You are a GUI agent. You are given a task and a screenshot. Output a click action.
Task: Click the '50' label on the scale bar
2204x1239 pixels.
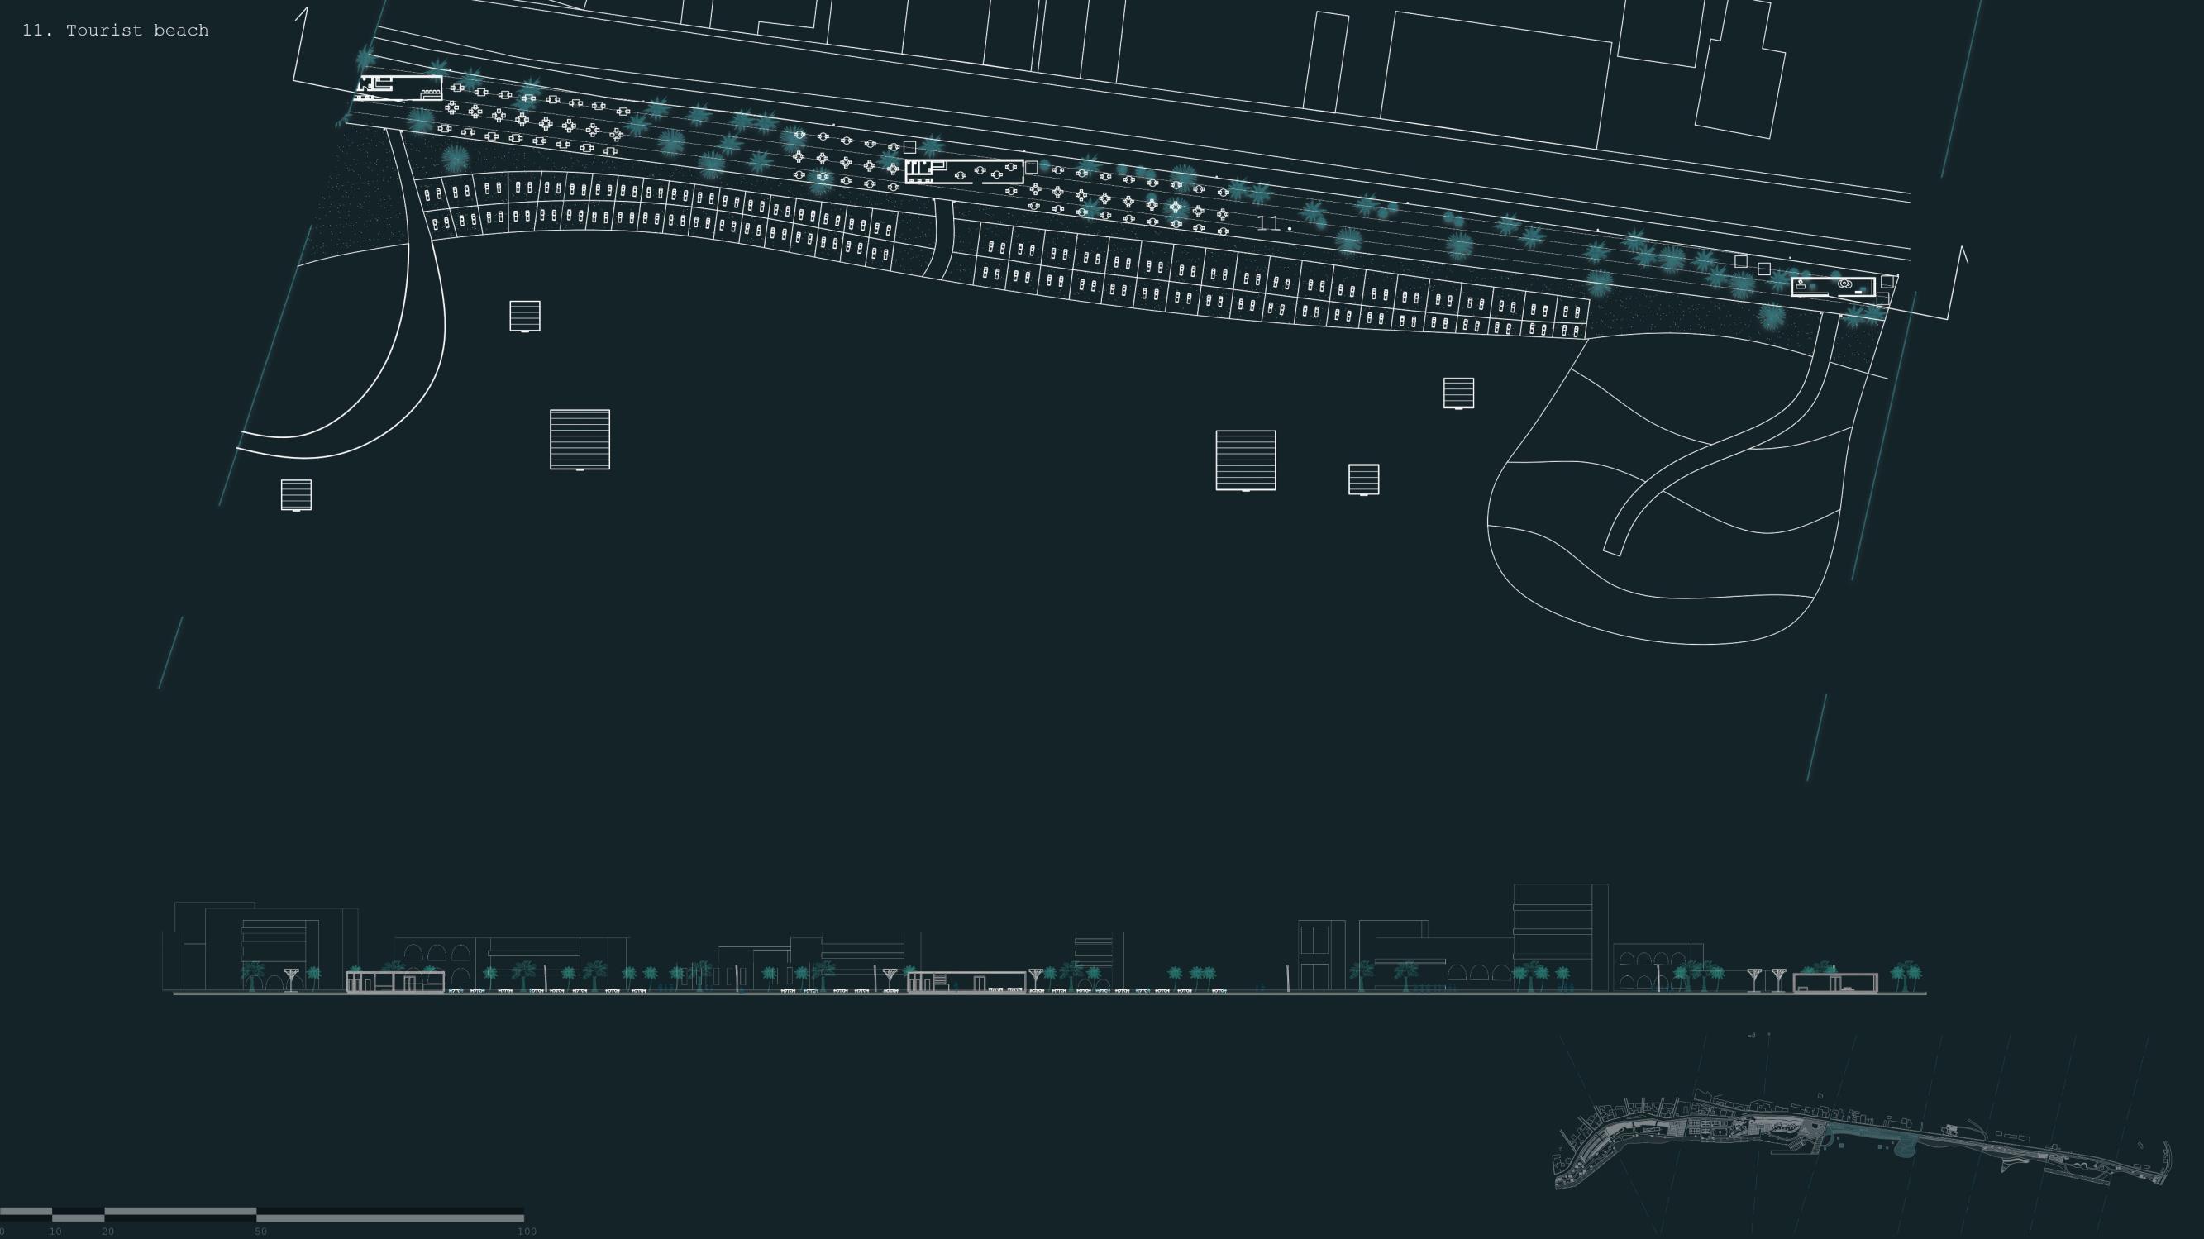pos(260,1232)
